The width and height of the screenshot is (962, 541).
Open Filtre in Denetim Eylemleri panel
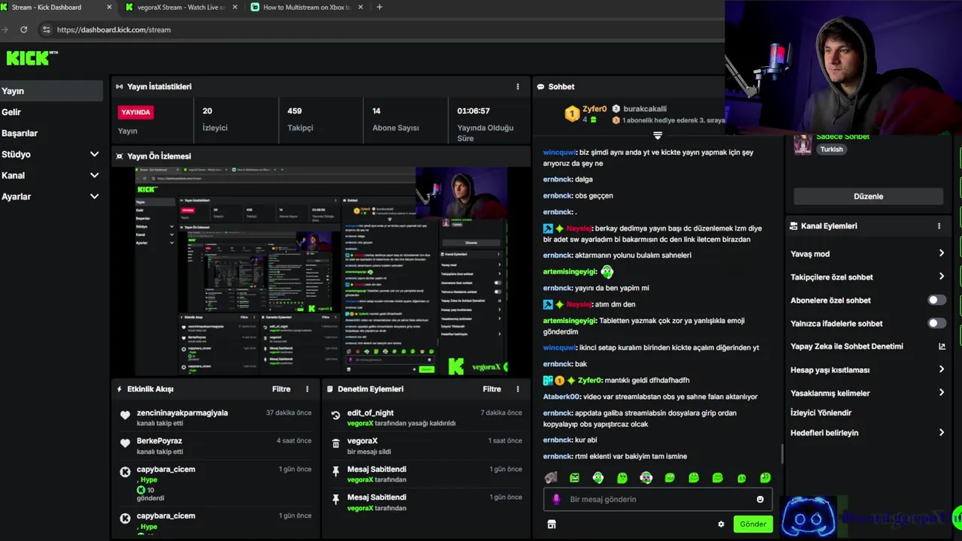492,389
